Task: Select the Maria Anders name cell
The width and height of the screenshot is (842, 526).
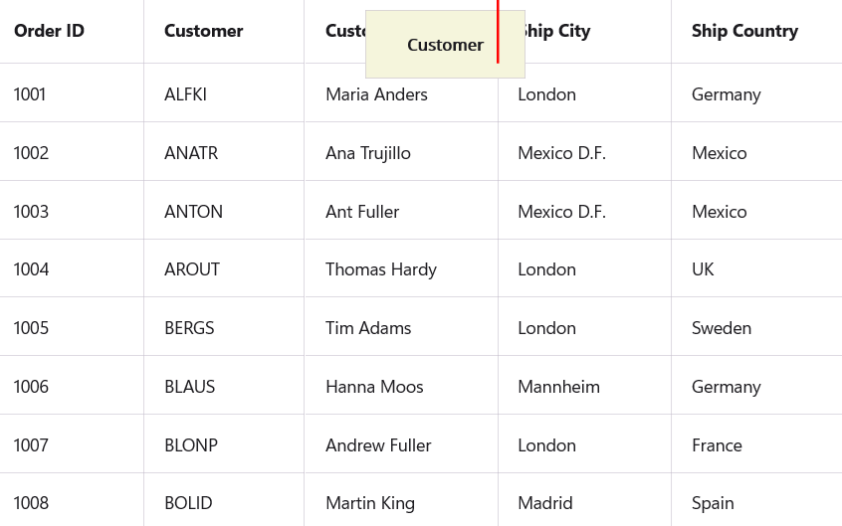Action: tap(376, 94)
